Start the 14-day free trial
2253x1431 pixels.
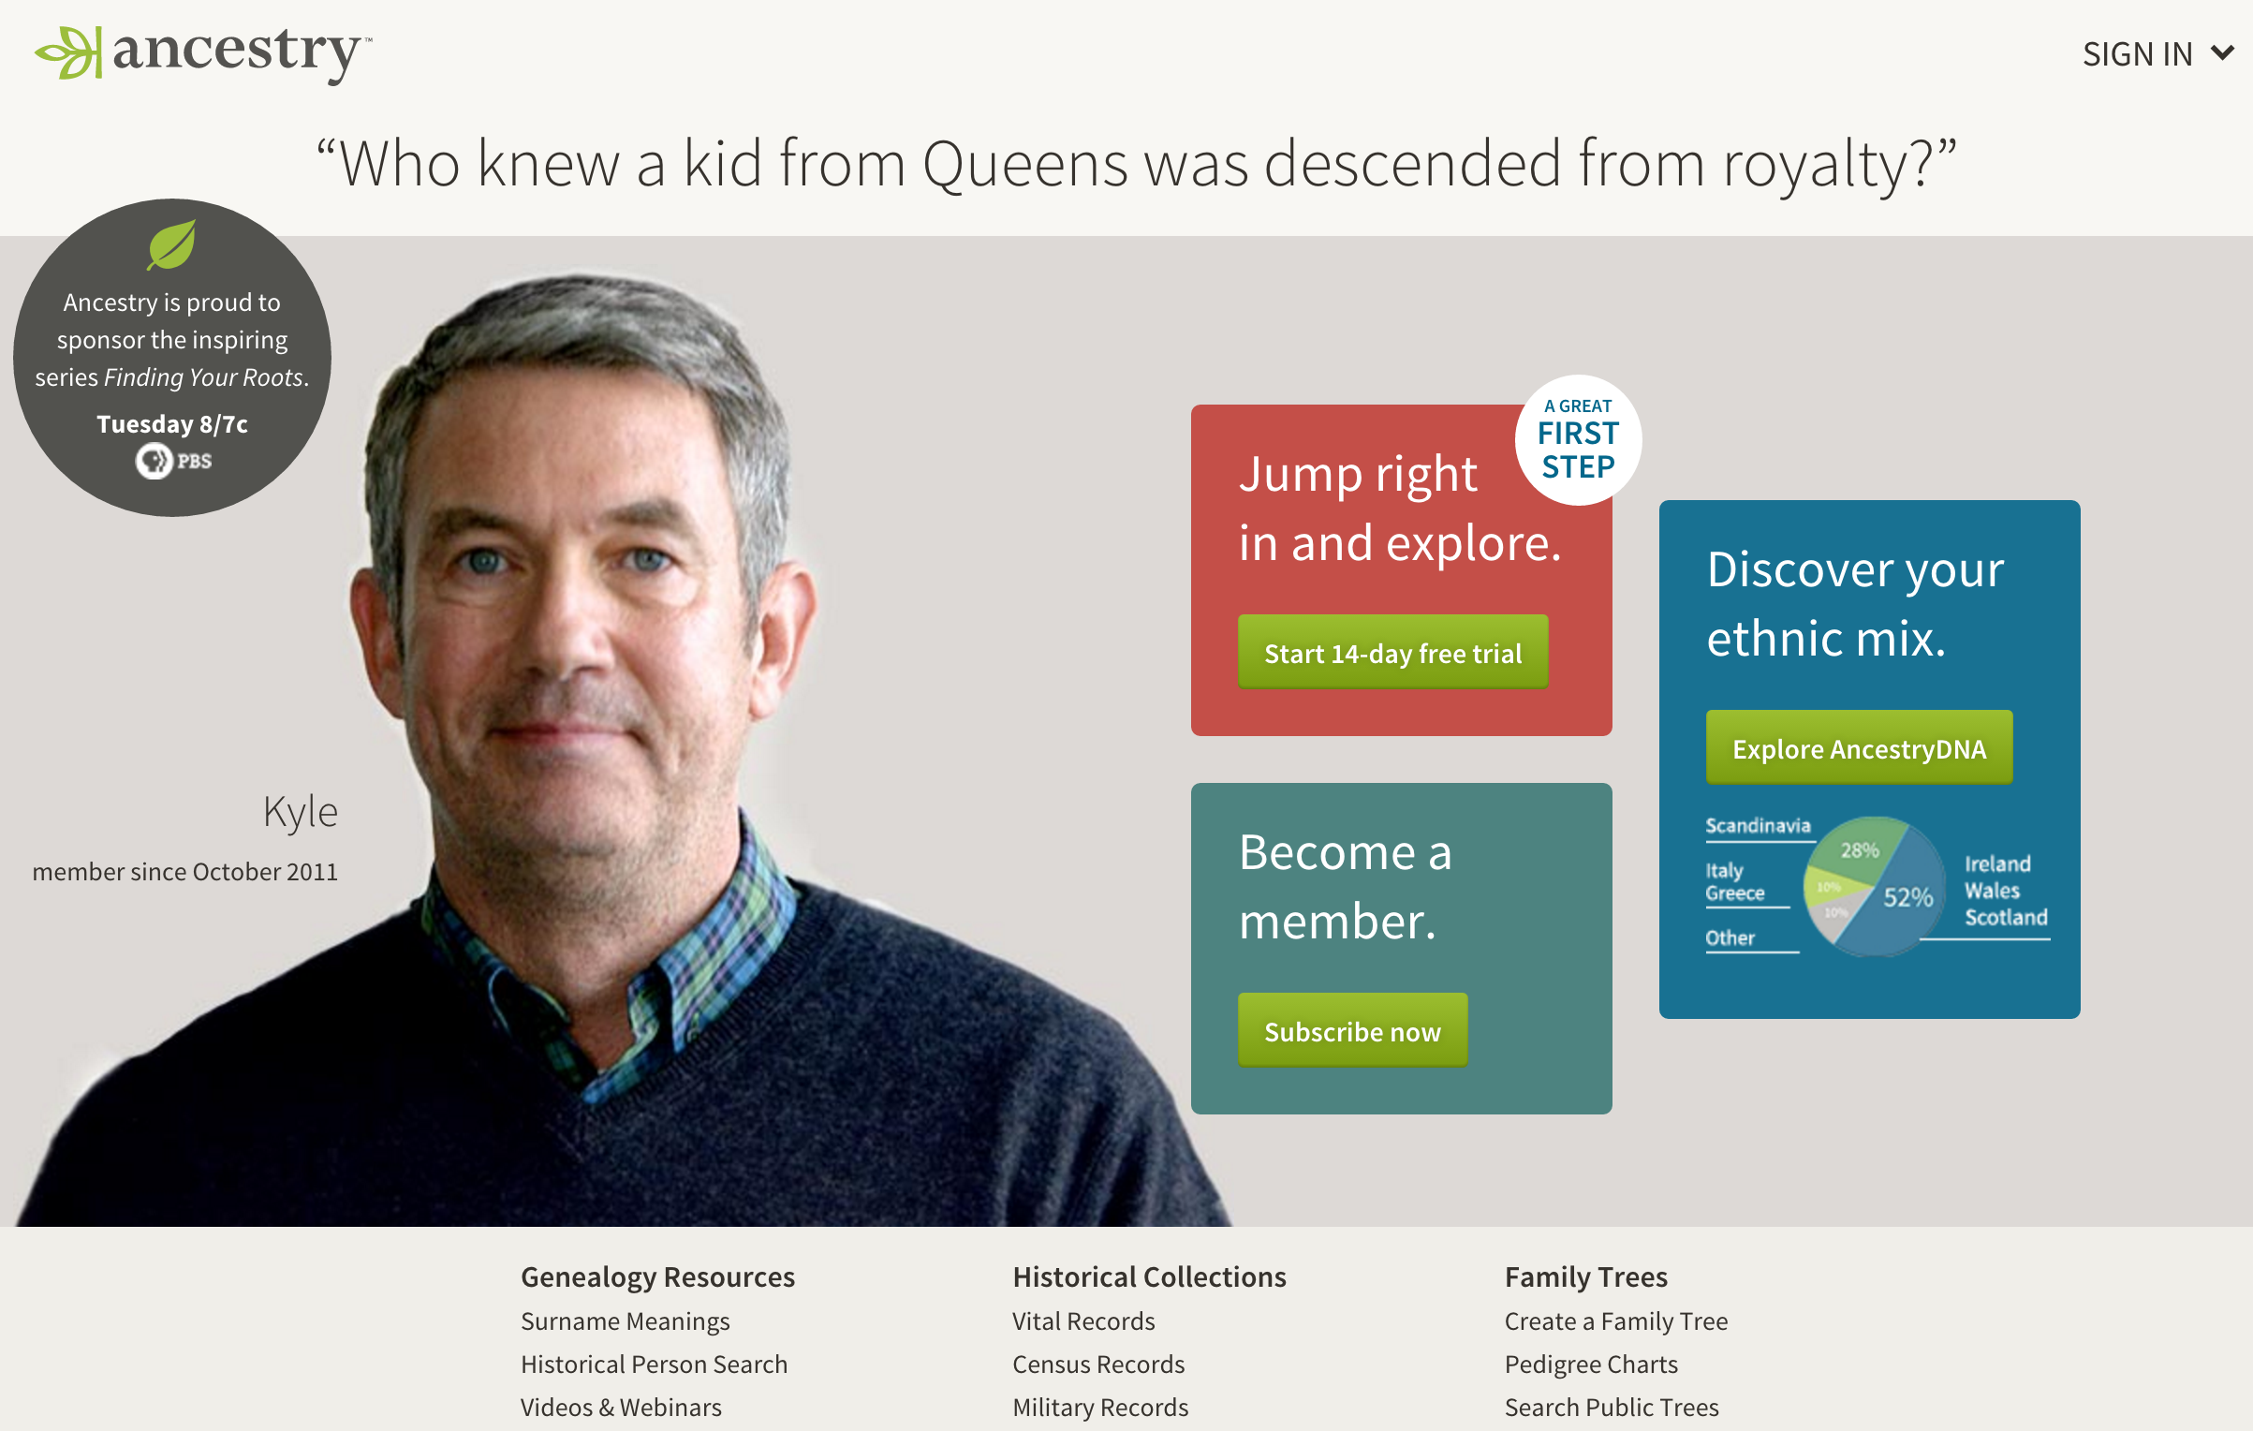(1392, 653)
